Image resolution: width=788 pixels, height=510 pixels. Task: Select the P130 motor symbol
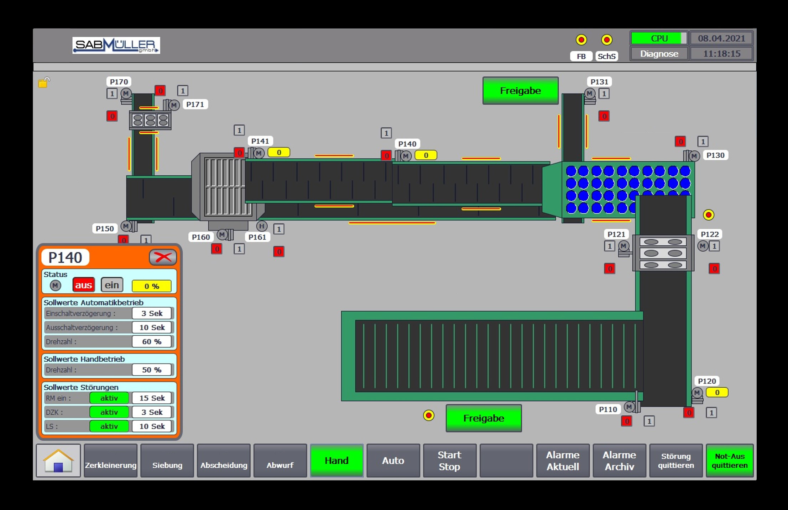(694, 156)
